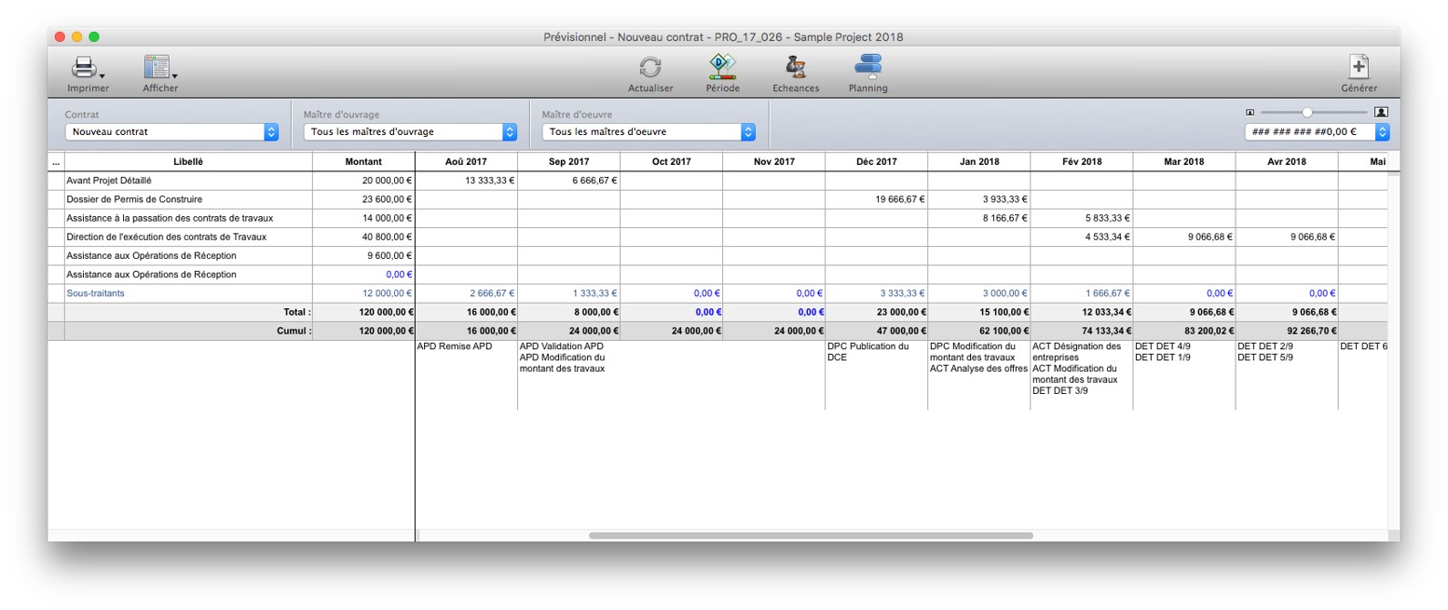Click the 62 100,00 € cumul cell
The height and width of the screenshot is (610, 1448).
[978, 331]
